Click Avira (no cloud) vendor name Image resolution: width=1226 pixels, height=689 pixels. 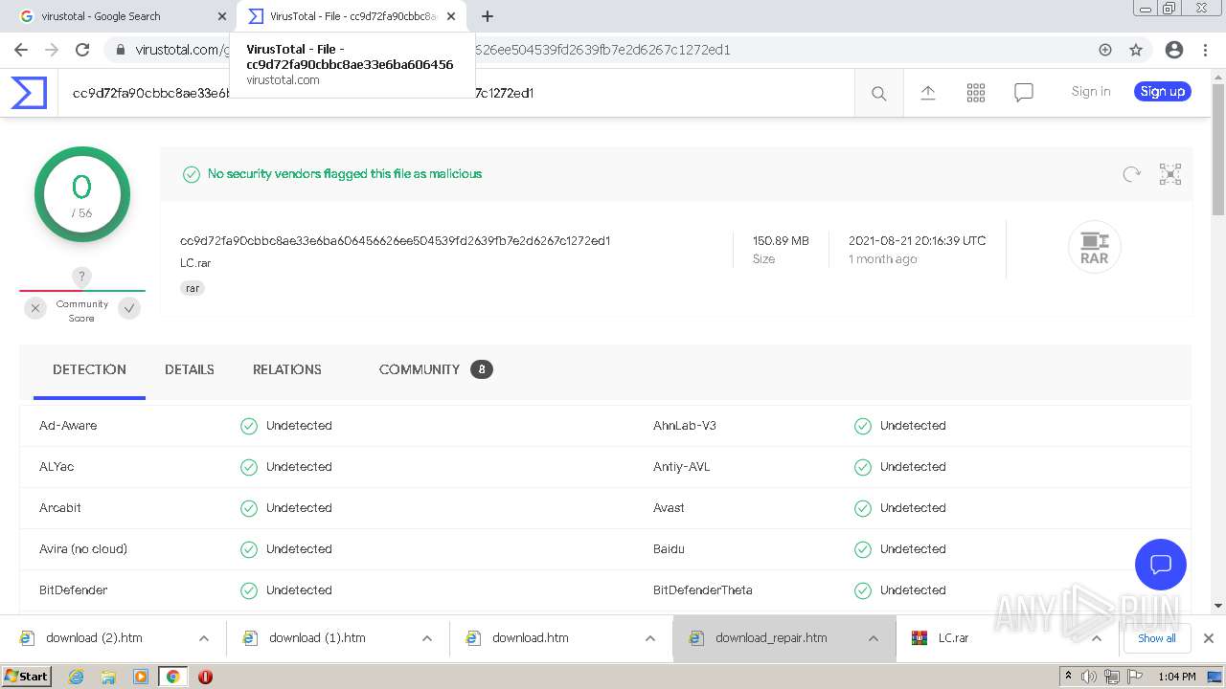coord(83,549)
